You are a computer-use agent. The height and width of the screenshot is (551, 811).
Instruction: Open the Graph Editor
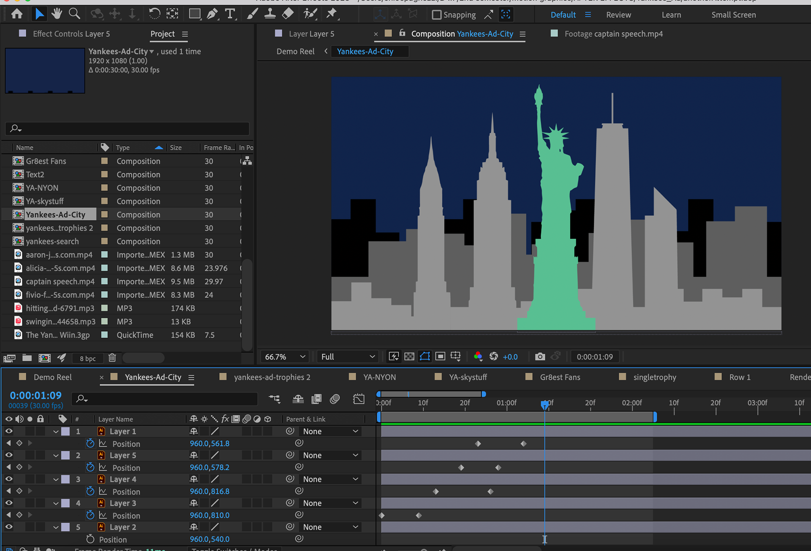tap(359, 398)
